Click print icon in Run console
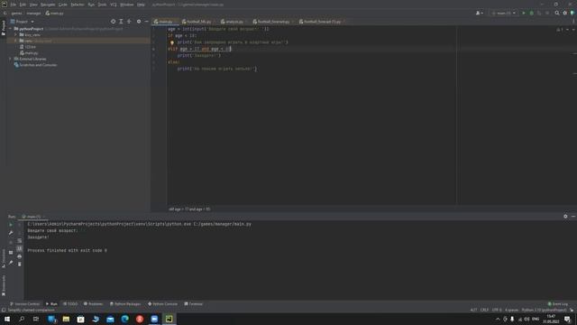This screenshot has width=577, height=325. (20, 256)
